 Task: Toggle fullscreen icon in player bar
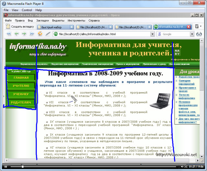pos(186,167)
